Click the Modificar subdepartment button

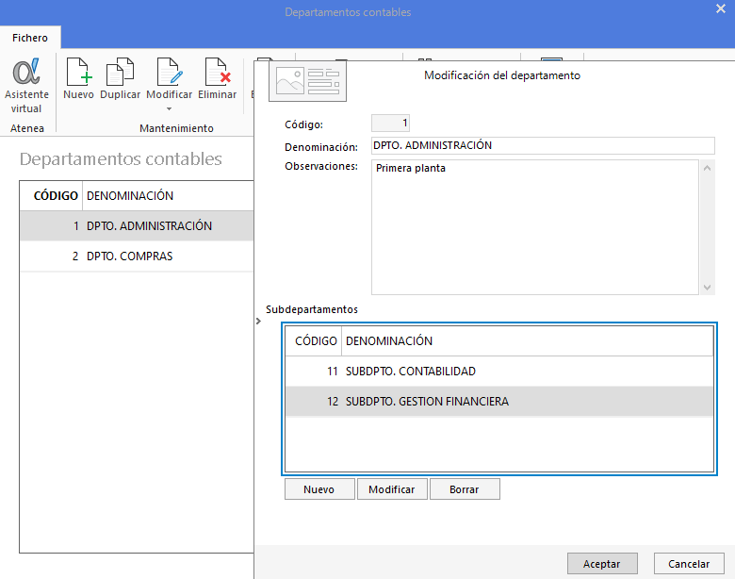[x=392, y=489]
